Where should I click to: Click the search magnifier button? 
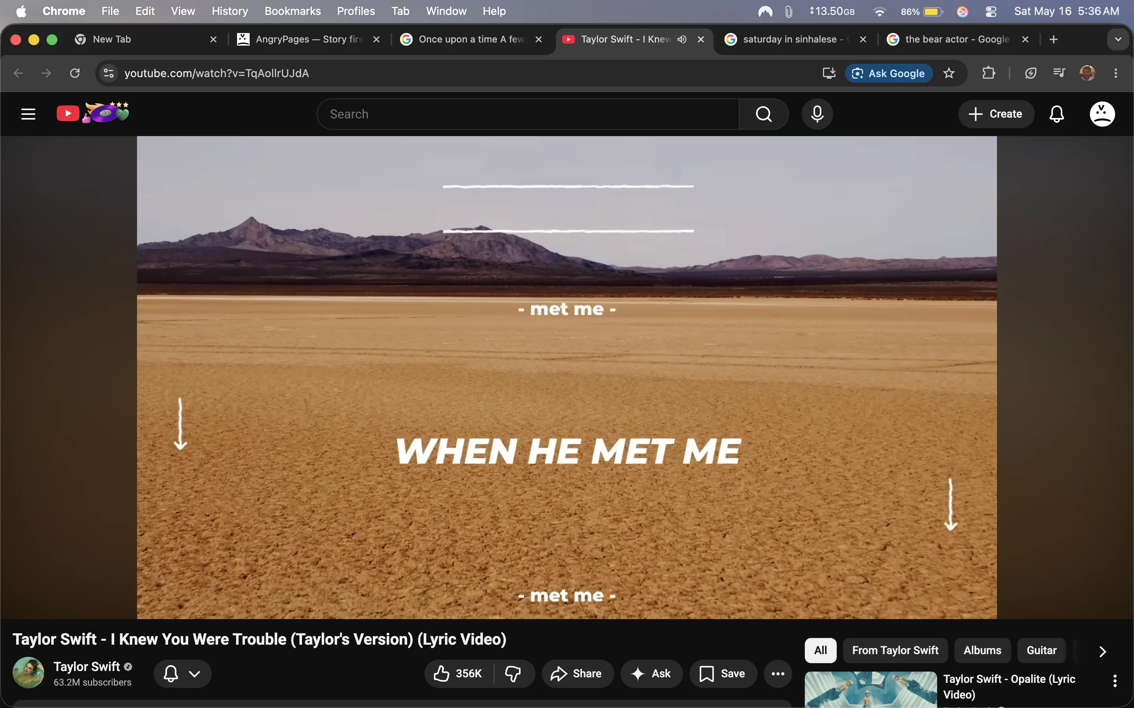(764, 114)
